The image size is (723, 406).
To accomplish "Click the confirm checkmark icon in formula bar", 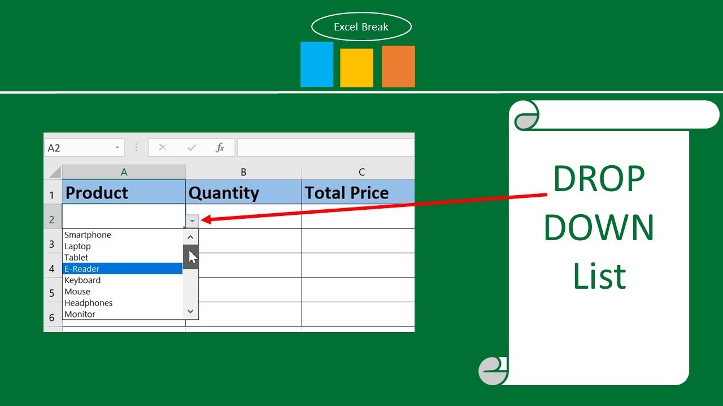I will click(191, 148).
